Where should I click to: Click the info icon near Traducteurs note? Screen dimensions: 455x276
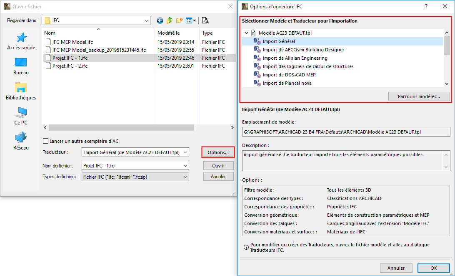[246, 247]
